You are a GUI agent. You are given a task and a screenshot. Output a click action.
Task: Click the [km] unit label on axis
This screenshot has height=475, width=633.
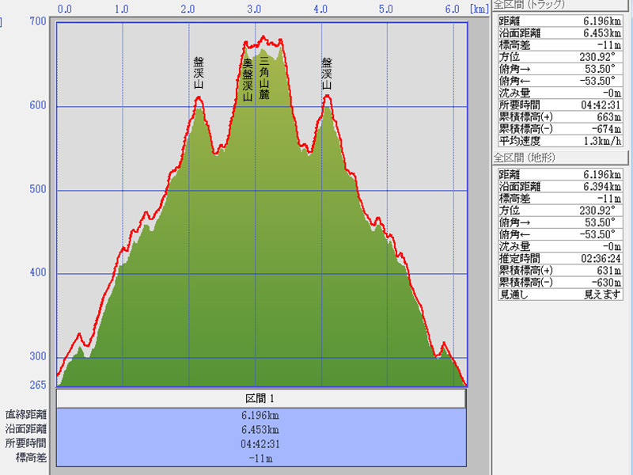478,9
